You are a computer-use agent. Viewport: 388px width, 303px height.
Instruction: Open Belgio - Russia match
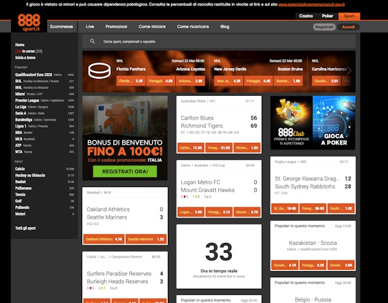click(313, 299)
